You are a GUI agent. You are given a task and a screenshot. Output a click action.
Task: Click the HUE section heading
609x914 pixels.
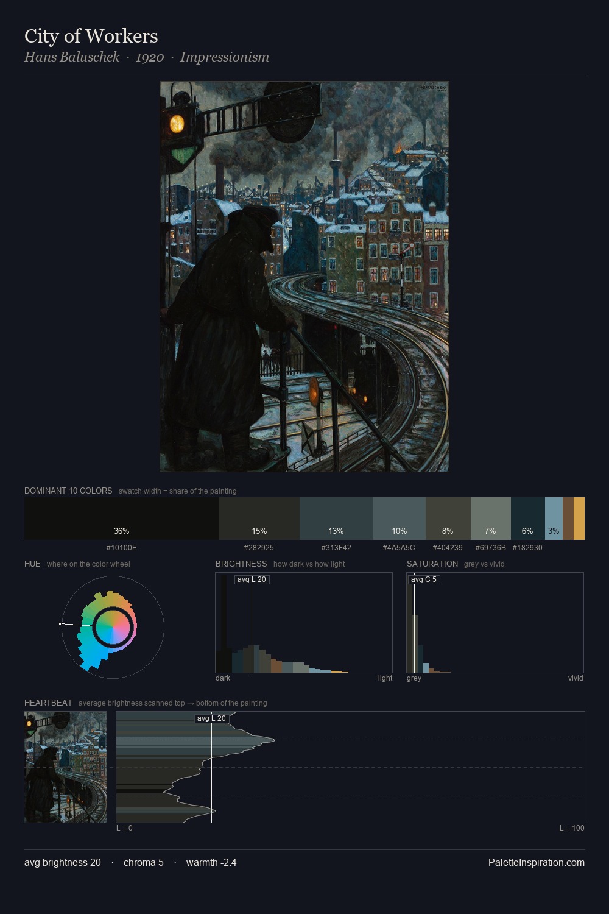click(32, 564)
